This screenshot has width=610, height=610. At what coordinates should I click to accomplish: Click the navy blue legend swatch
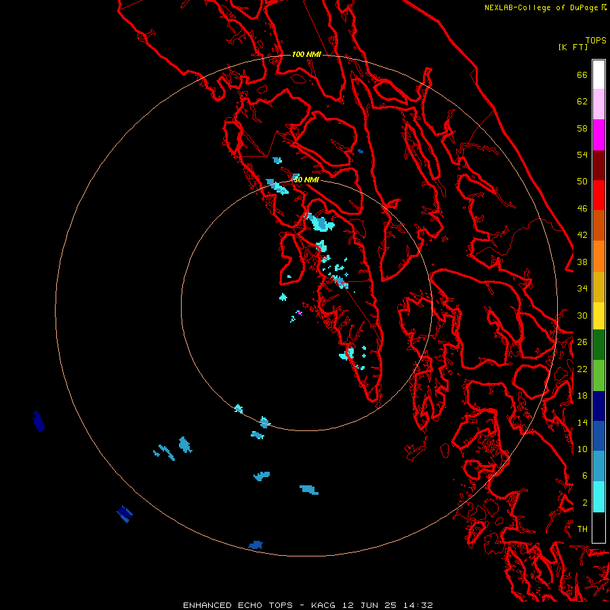598,406
